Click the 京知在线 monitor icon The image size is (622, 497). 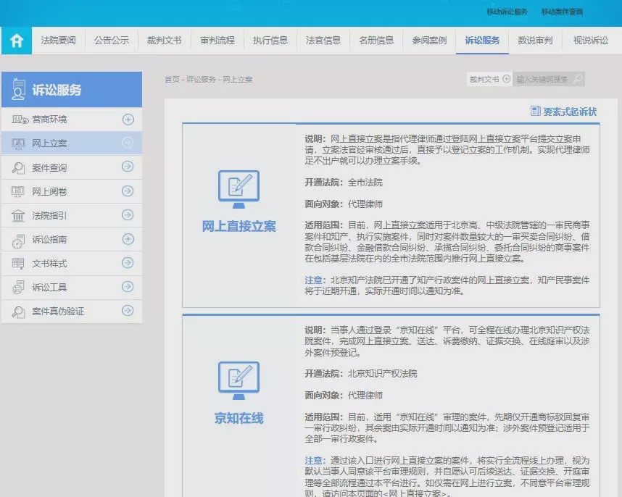(x=239, y=381)
